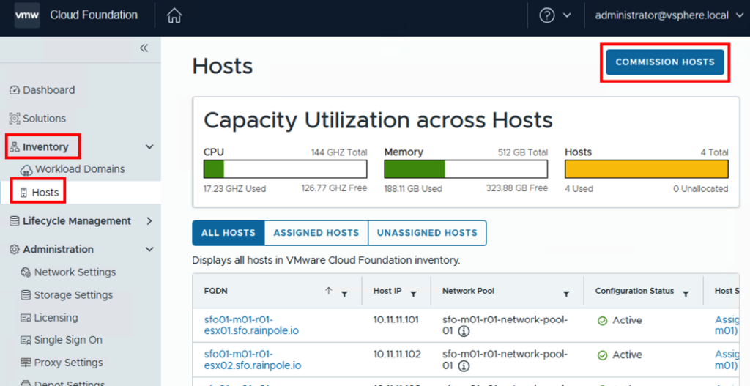Click the Commission Hosts button

pos(665,62)
